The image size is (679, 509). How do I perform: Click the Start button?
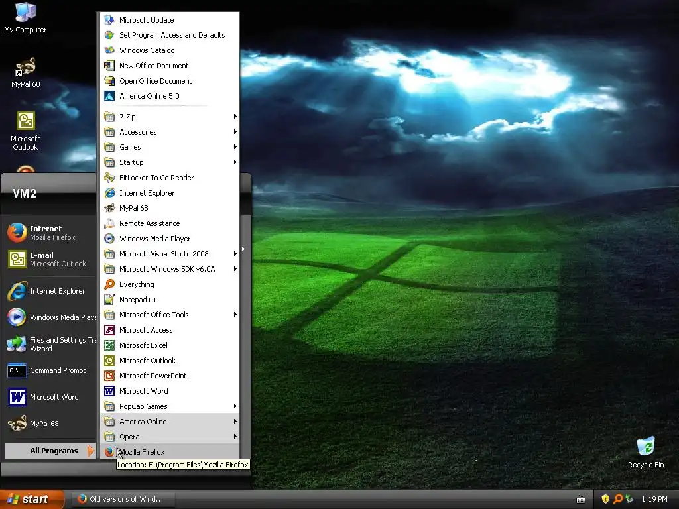[x=32, y=500]
